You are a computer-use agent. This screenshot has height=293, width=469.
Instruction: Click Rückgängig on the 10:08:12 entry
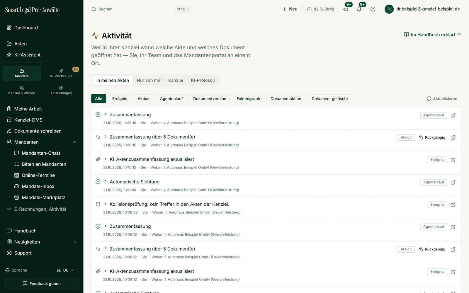click(x=432, y=249)
